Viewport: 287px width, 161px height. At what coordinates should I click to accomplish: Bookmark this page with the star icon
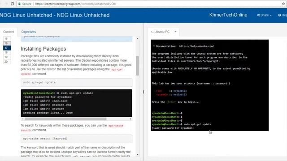(x=283, y=4)
